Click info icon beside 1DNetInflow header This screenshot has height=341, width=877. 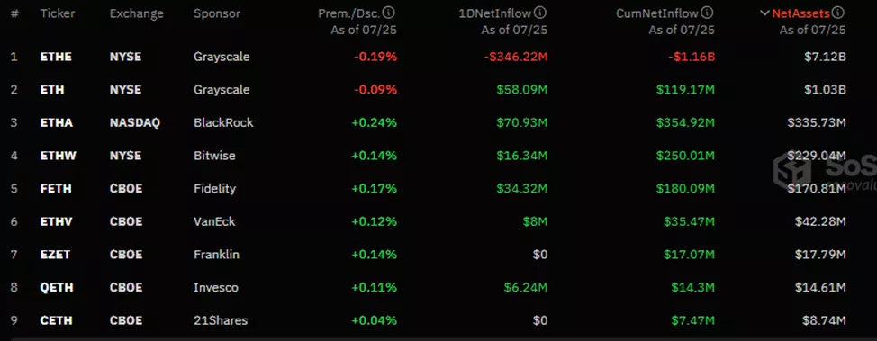541,13
